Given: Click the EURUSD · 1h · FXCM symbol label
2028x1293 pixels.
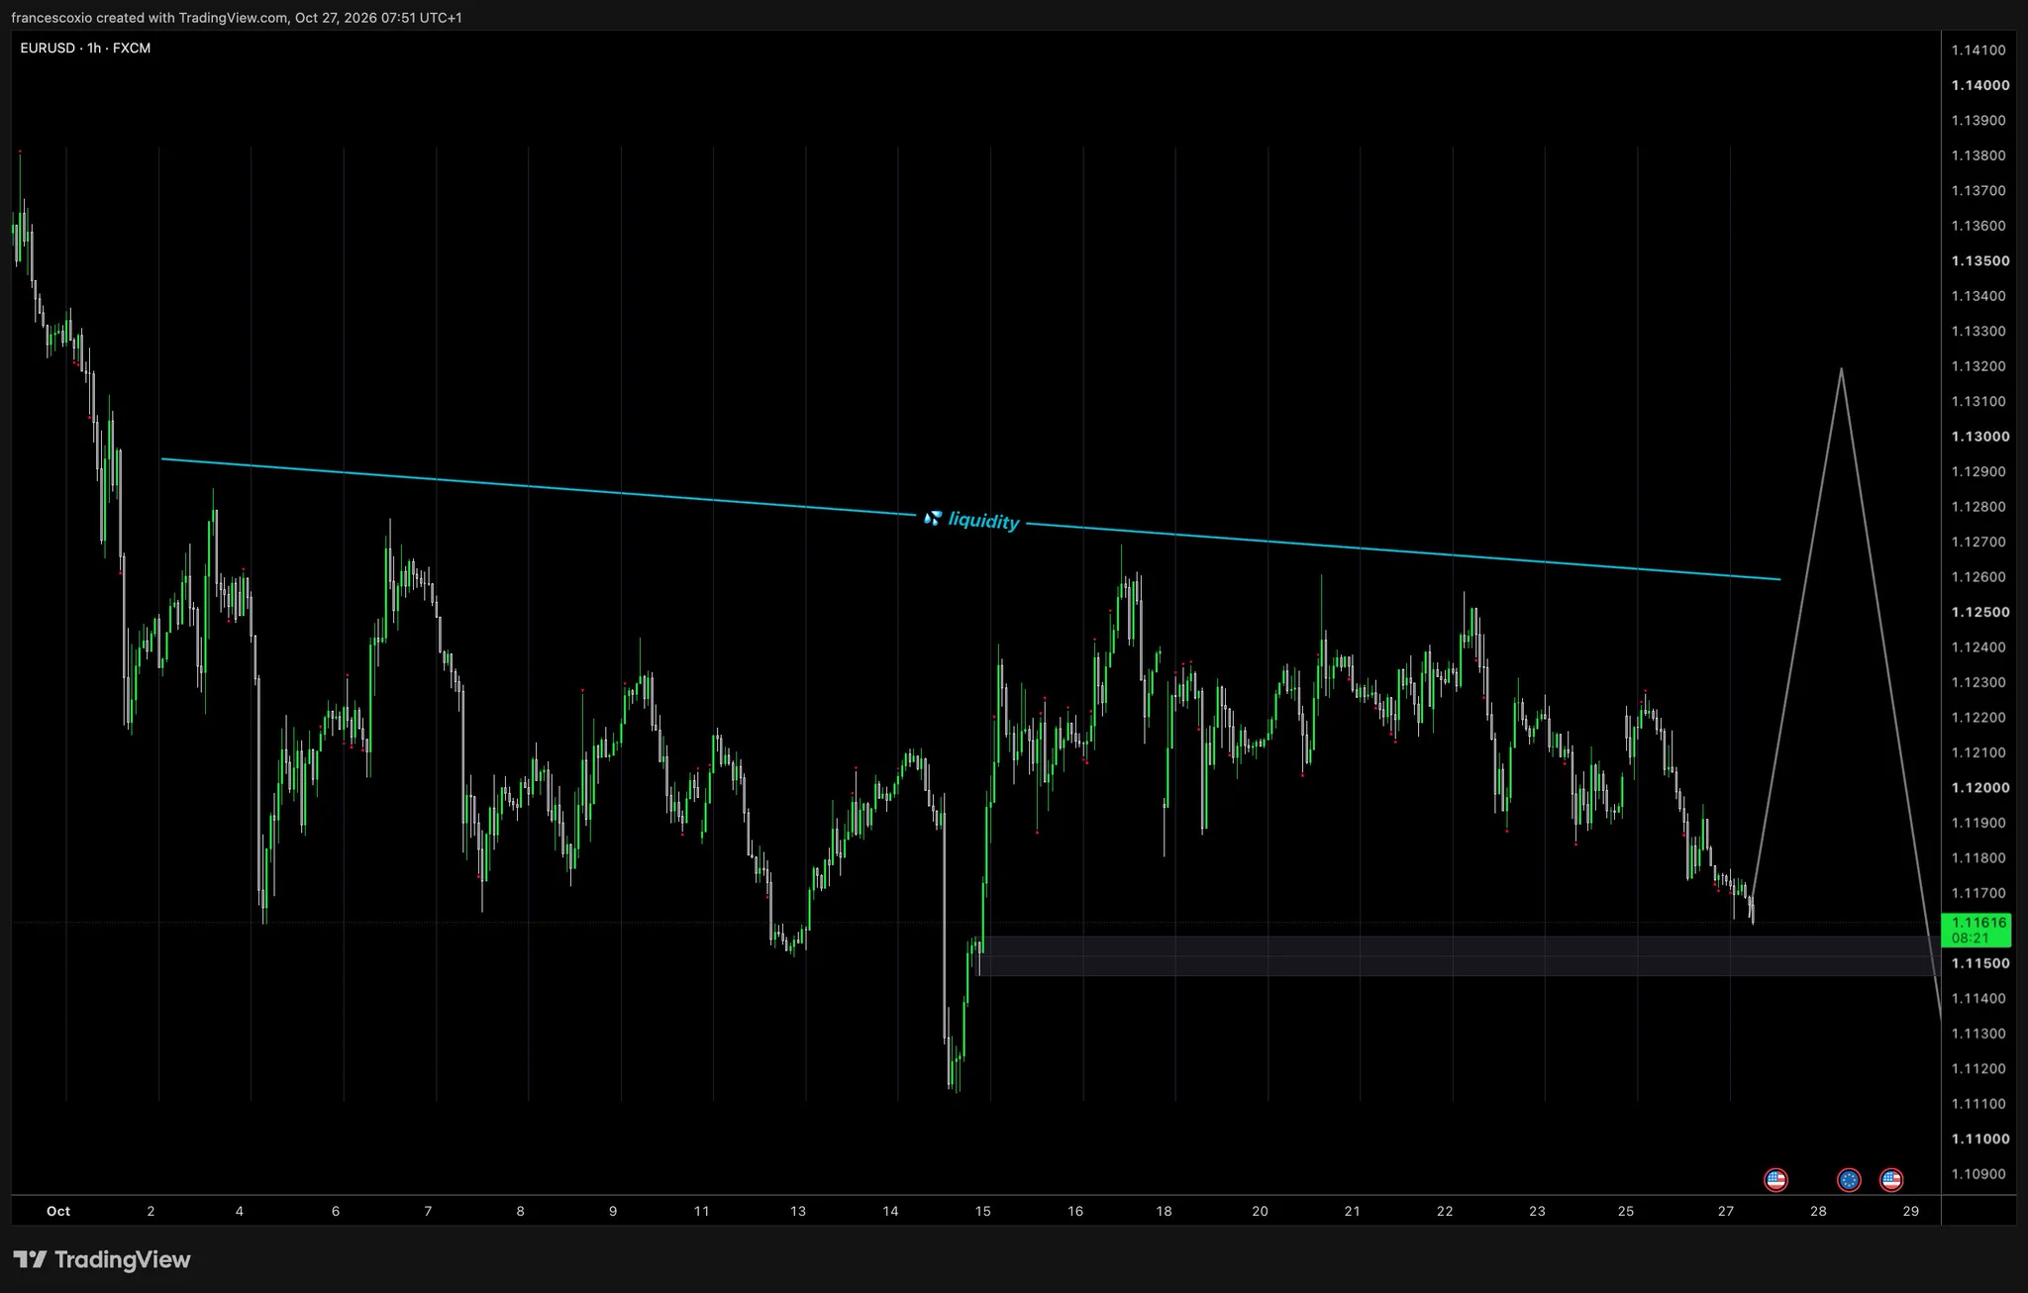Looking at the screenshot, I should point(85,48).
